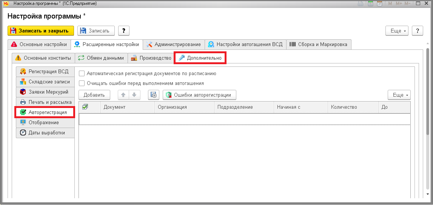433x205 pixels.
Task: Expand the top-right Еще dropdown
Action: [397, 31]
